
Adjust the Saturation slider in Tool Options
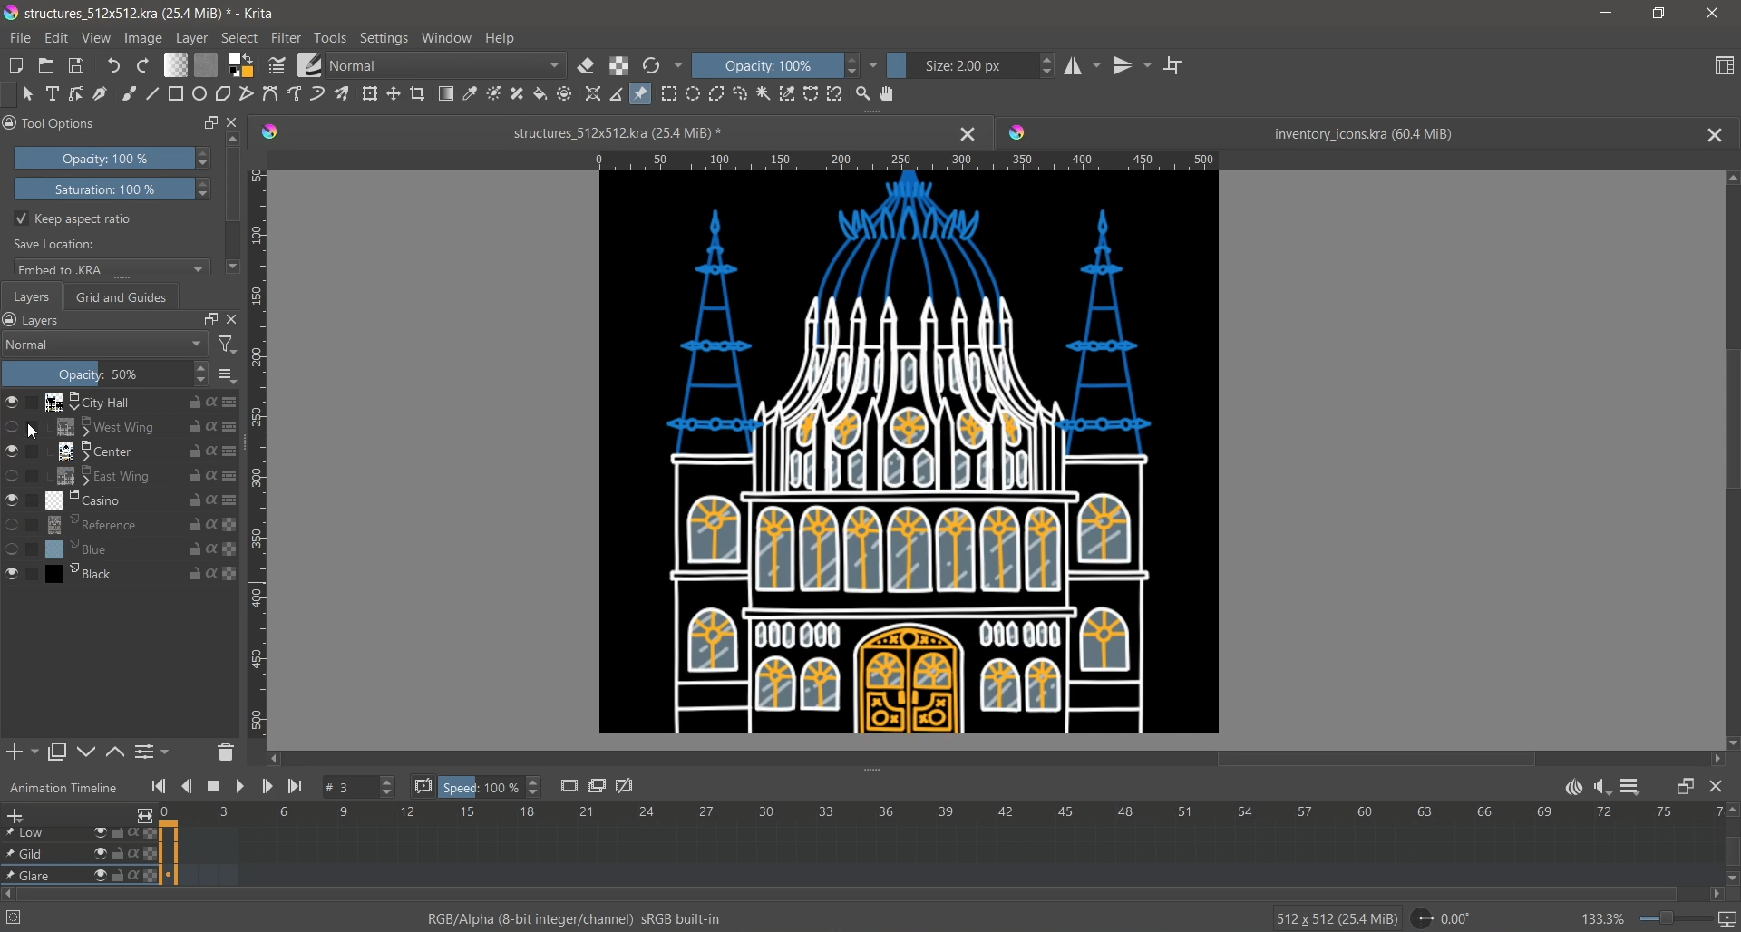[x=104, y=190]
